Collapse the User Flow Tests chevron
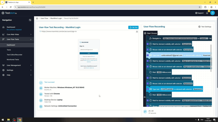This screenshot has height=122, width=218. [x=31, y=39]
